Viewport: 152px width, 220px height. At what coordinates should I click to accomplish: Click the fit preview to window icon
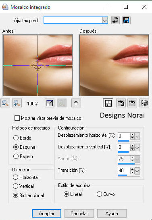coord(50,103)
